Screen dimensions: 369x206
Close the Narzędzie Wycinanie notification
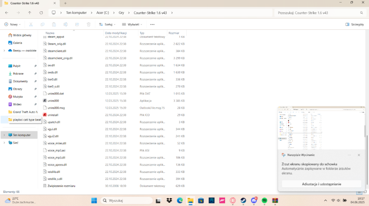pyautogui.click(x=359, y=155)
